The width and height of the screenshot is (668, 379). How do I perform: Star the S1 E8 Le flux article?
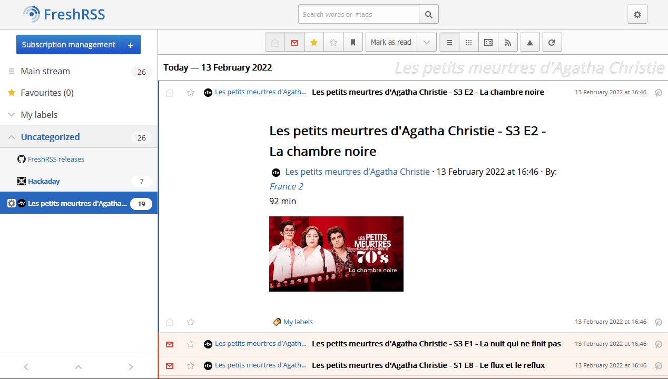[191, 366]
